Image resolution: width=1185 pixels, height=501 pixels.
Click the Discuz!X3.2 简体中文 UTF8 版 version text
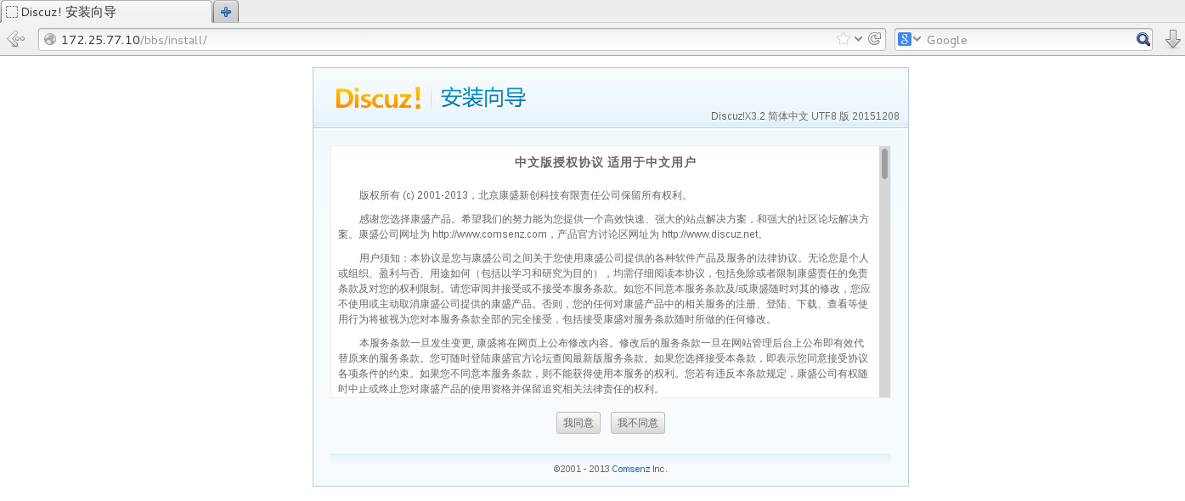tap(805, 116)
